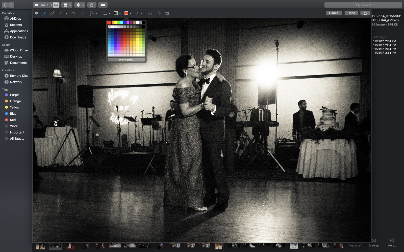Switch Finder to icon view
Screen dimensions: 404x252
[36, 5]
